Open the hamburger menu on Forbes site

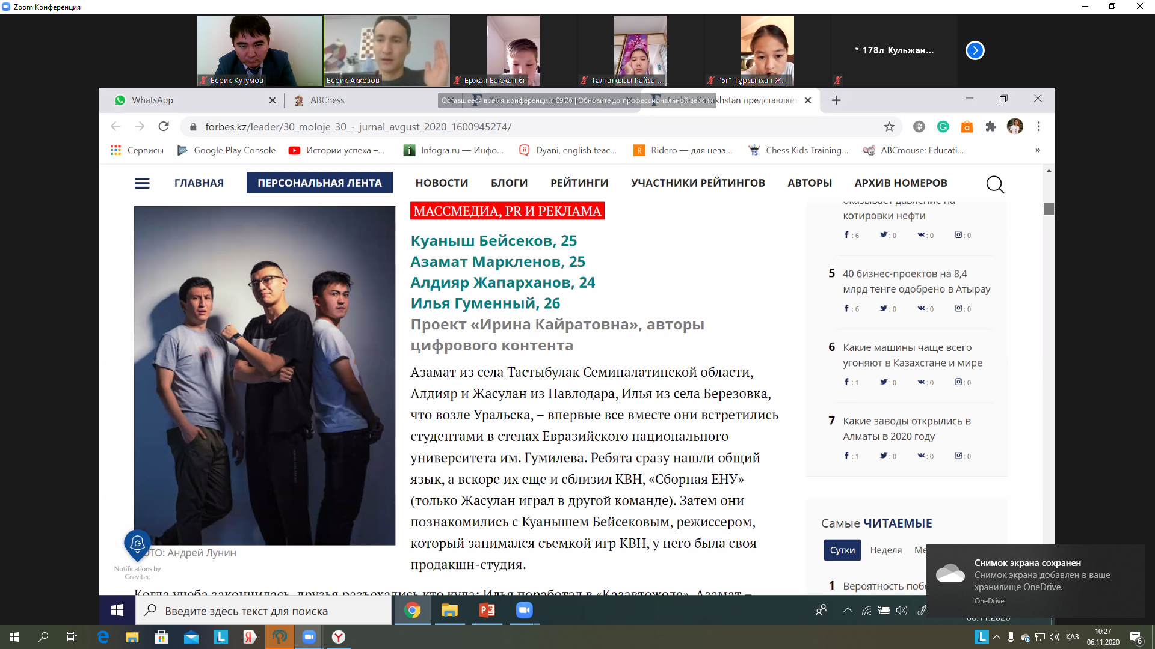[x=142, y=183]
